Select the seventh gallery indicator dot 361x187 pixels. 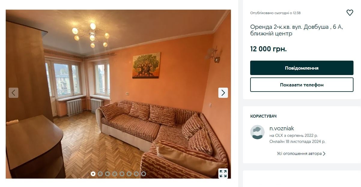(x=136, y=174)
